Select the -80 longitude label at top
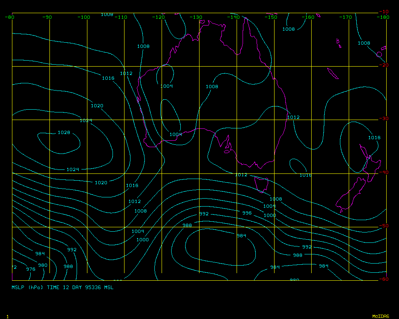 click(10, 17)
